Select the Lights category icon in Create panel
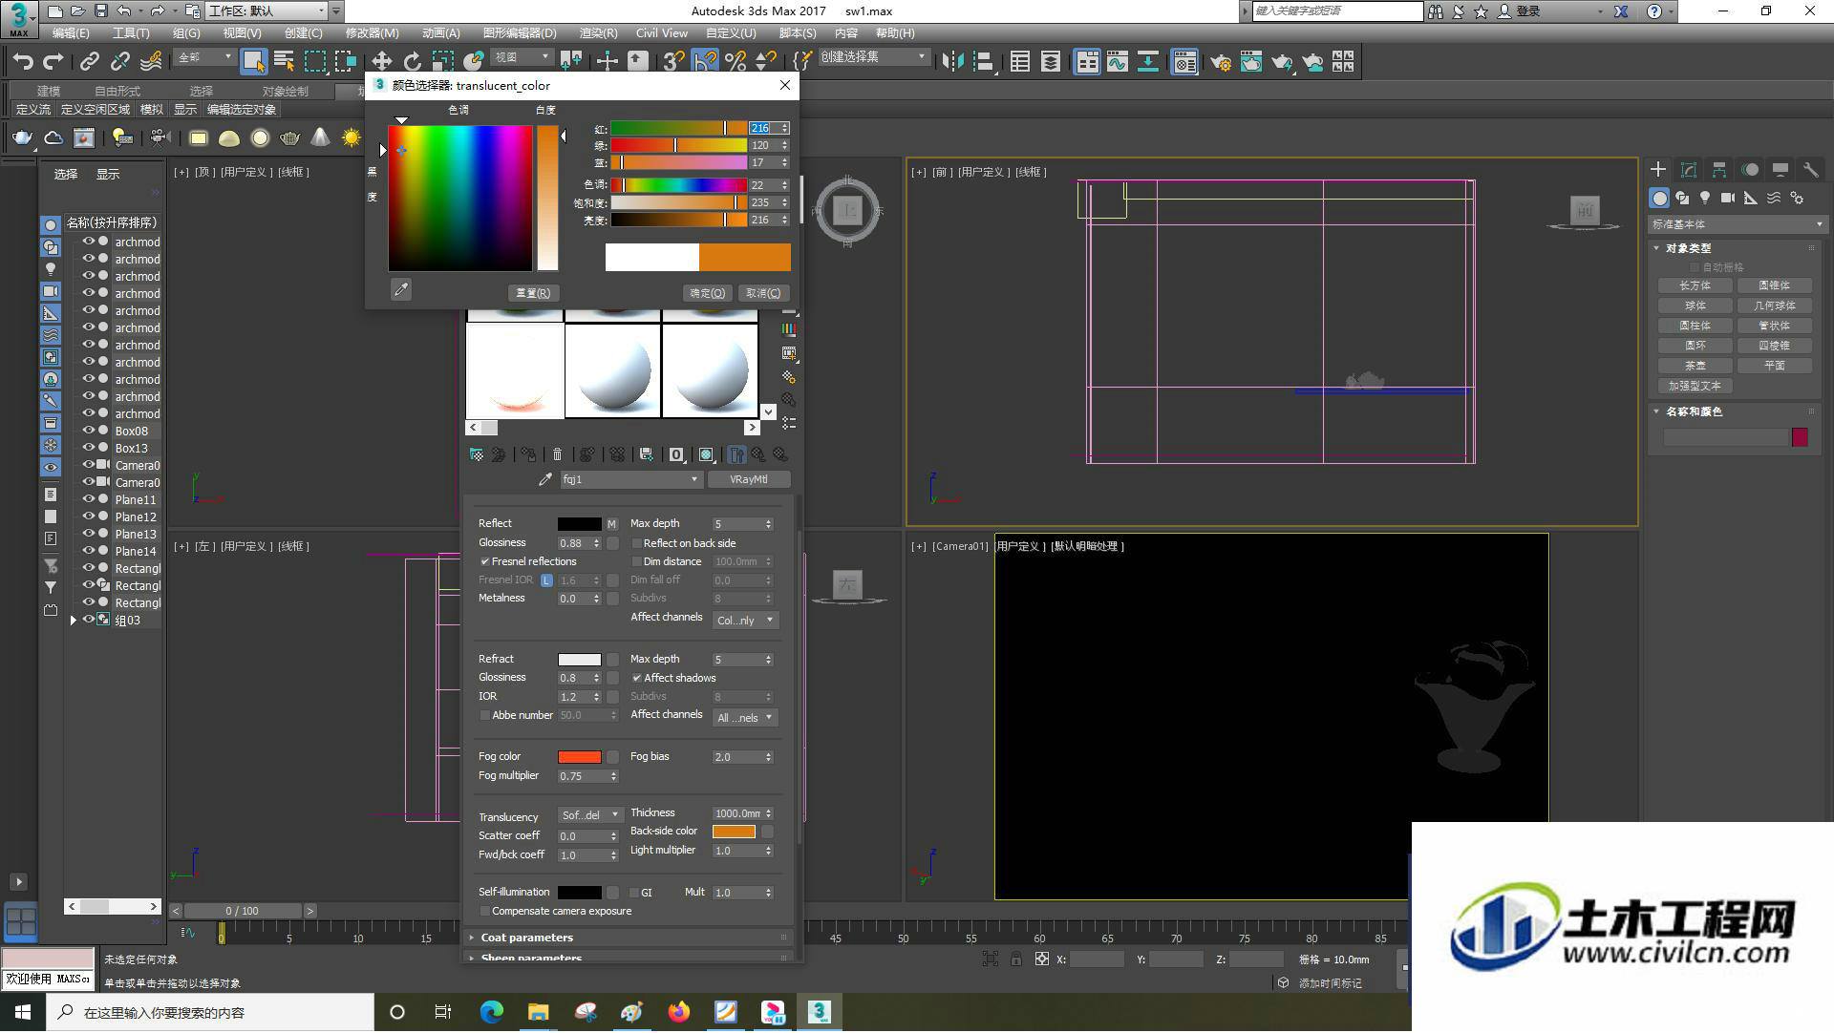The image size is (1834, 1033). tap(1705, 198)
